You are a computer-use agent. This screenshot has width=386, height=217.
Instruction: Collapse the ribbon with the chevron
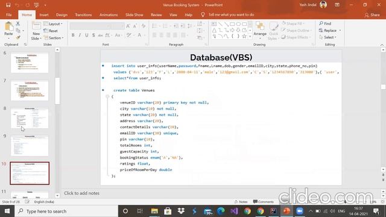[382, 45]
